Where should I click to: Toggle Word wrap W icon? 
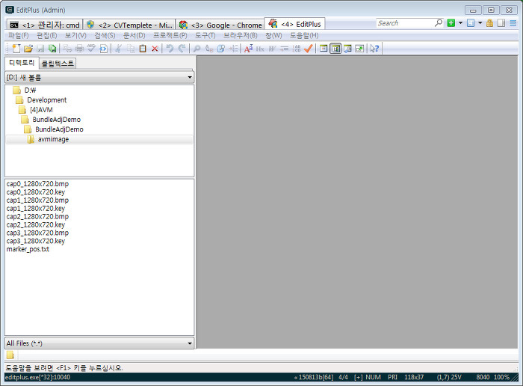click(x=272, y=49)
